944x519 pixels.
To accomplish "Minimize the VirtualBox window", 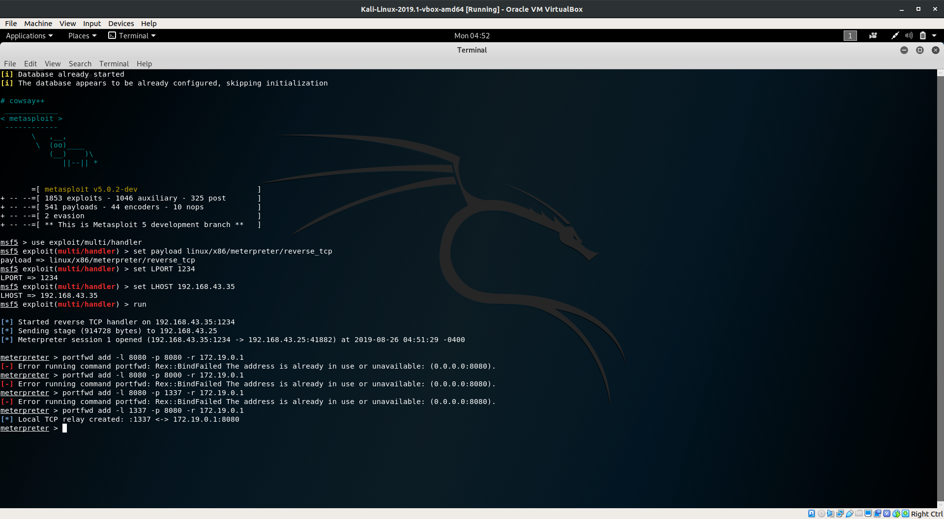I will 902,9.
